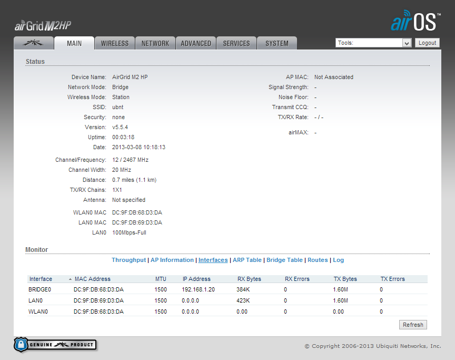Switch to the MAIN tab
Screen dimensions: 455x360
click(74, 43)
